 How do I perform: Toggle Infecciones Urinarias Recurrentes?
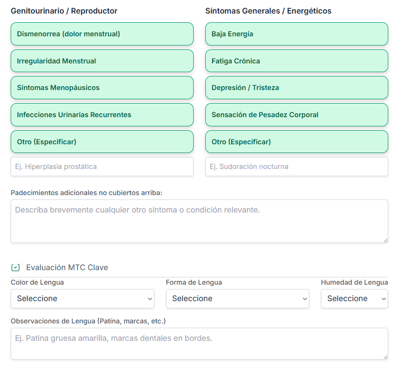pos(102,115)
